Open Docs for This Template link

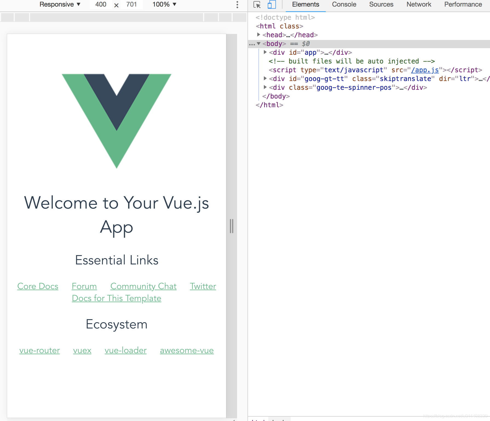pyautogui.click(x=117, y=298)
